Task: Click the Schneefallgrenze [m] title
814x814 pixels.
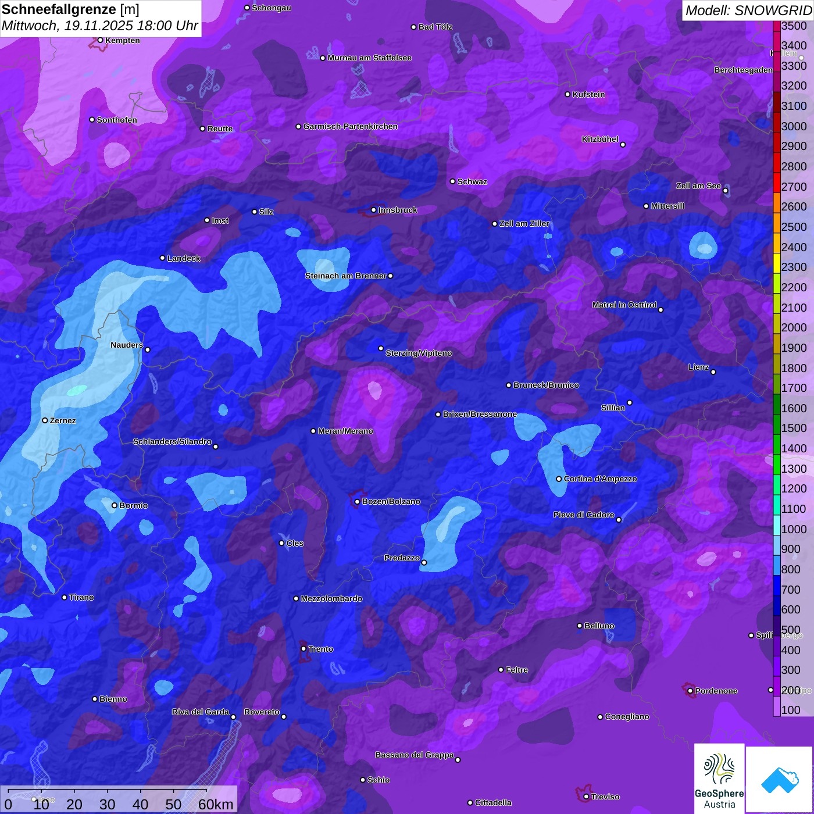Action: click(x=71, y=10)
